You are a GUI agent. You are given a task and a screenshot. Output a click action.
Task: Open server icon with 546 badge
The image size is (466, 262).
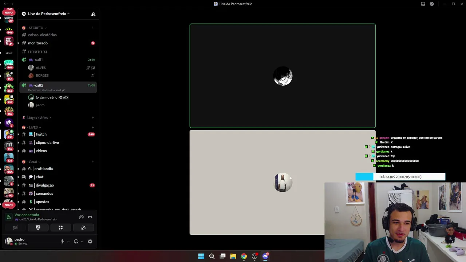tap(9, 30)
